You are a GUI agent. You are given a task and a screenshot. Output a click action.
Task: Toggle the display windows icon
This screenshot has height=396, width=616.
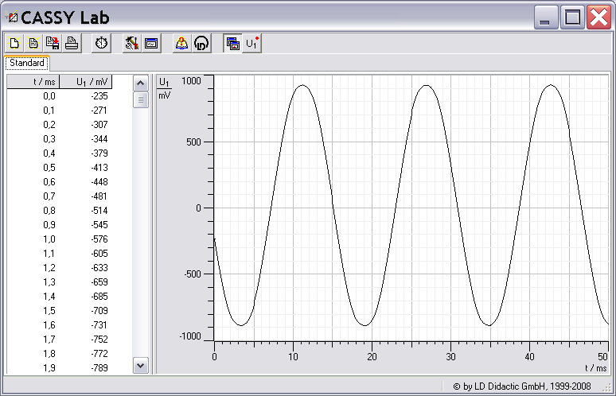(x=232, y=43)
